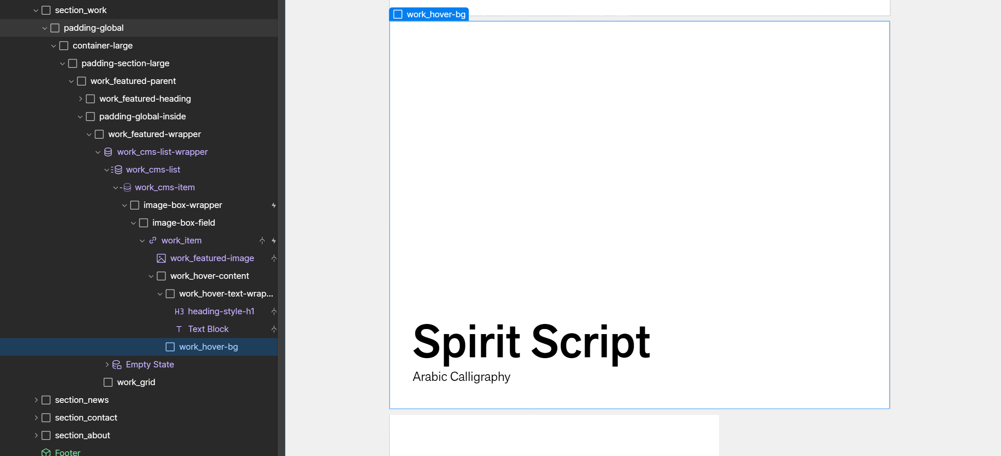The image size is (1001, 456).
Task: Collapse the padding-global chevron
Action: pyautogui.click(x=45, y=28)
